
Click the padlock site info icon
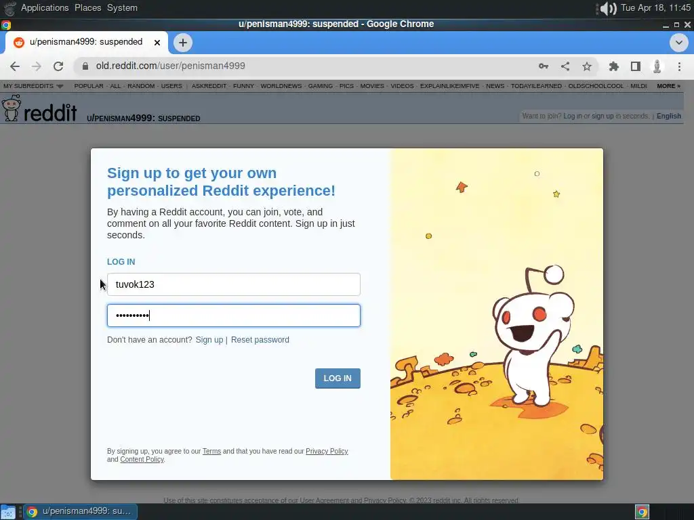[85, 66]
